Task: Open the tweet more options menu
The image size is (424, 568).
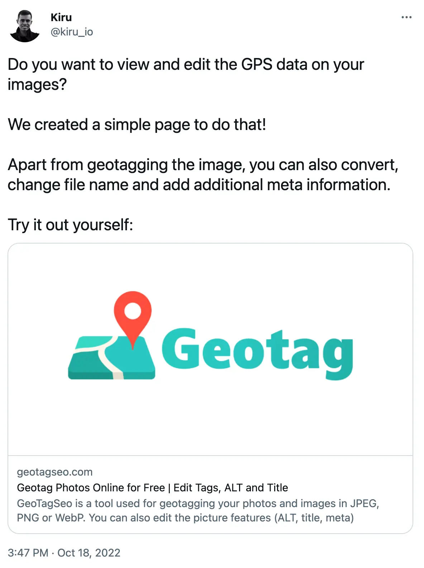Action: (407, 17)
